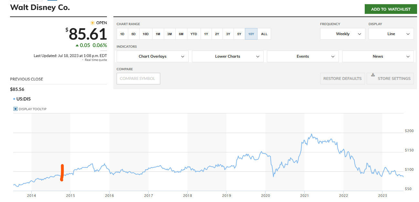This screenshot has height=202, width=419.
Task: Click into the Compare Symbol field
Action: pos(138,79)
